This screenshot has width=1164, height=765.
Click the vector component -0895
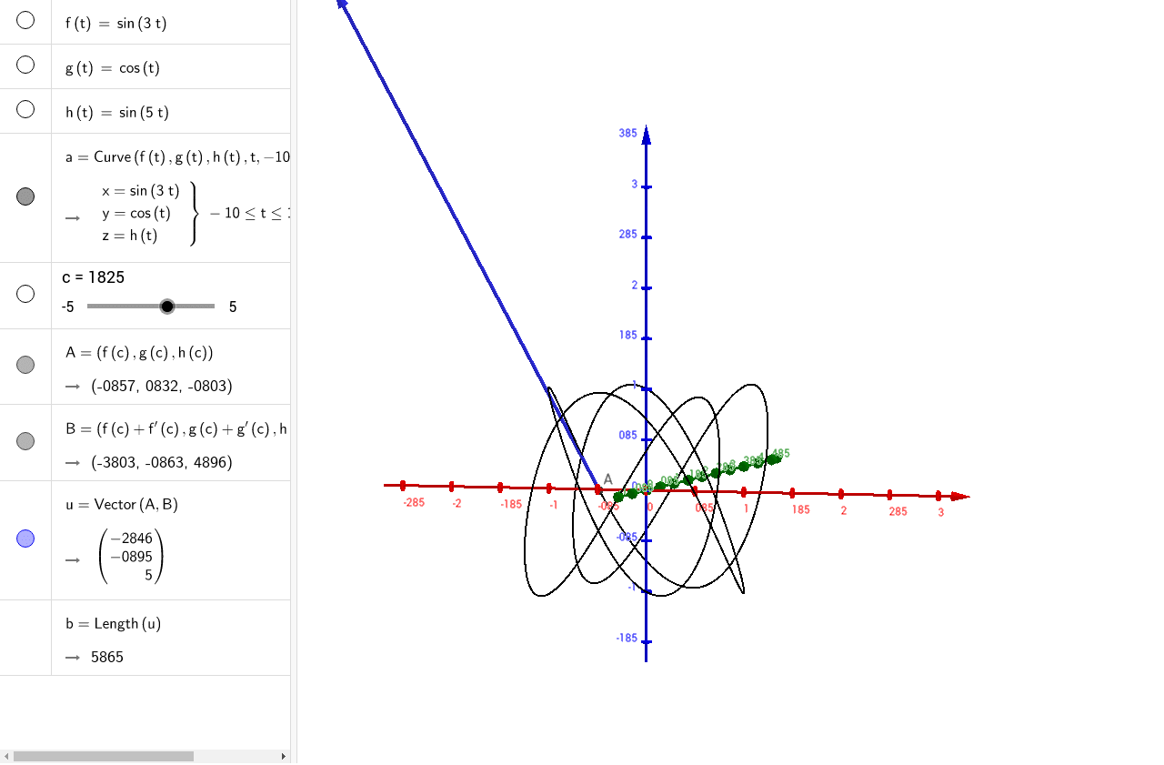coord(131,557)
